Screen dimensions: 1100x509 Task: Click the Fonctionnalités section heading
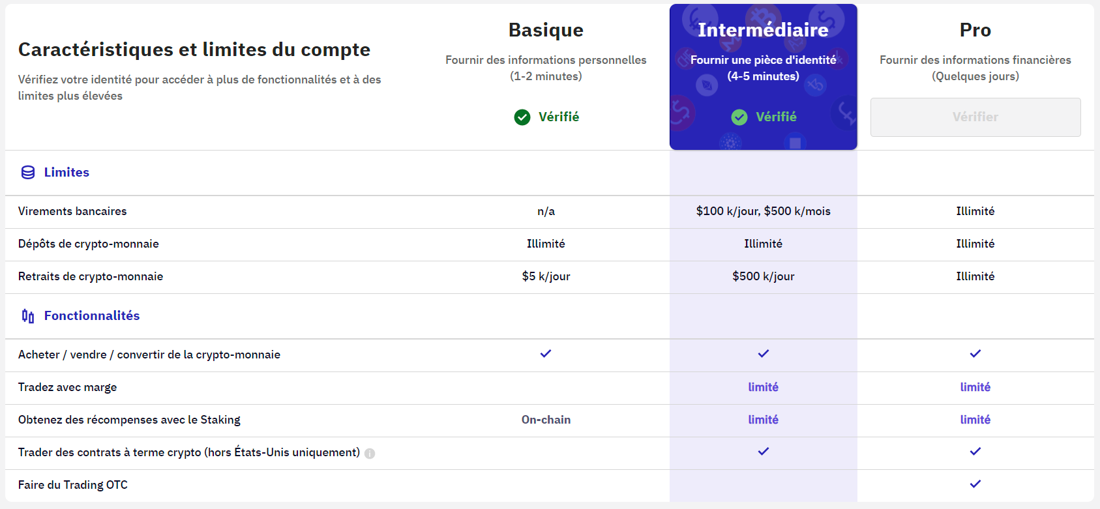(92, 316)
